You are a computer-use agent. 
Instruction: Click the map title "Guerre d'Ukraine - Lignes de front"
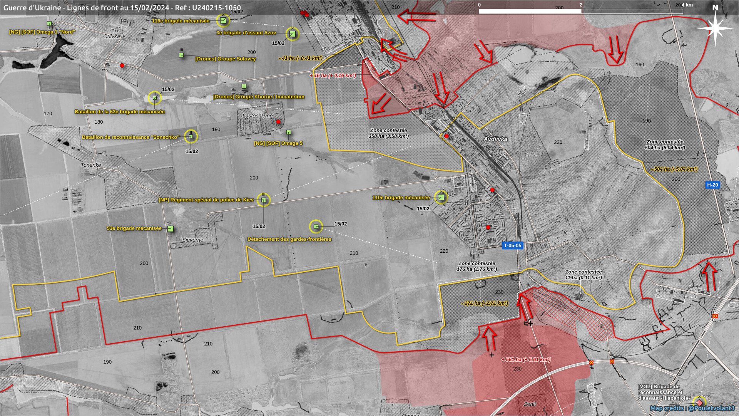tap(122, 8)
